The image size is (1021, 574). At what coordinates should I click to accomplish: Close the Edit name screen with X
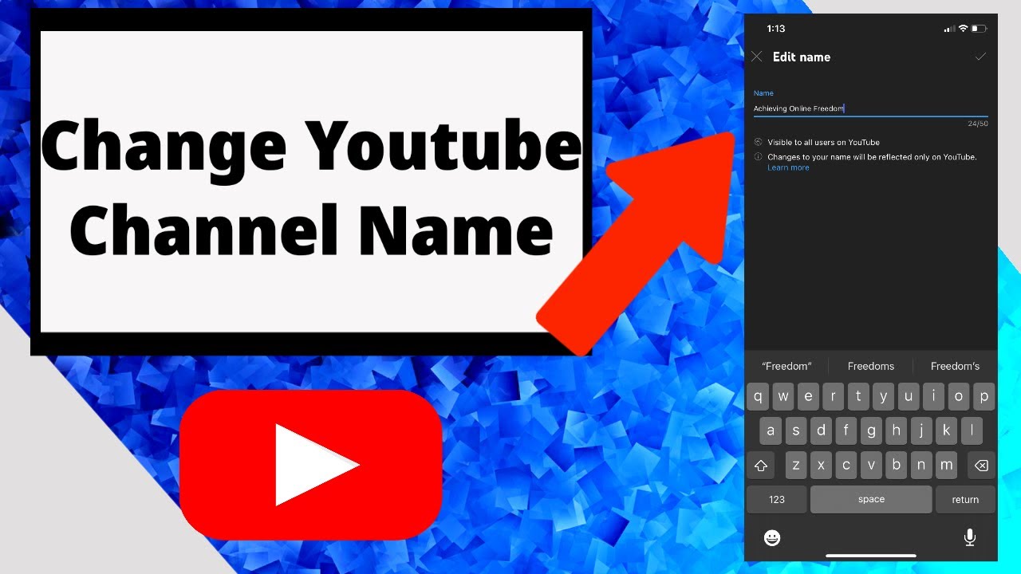click(x=757, y=57)
